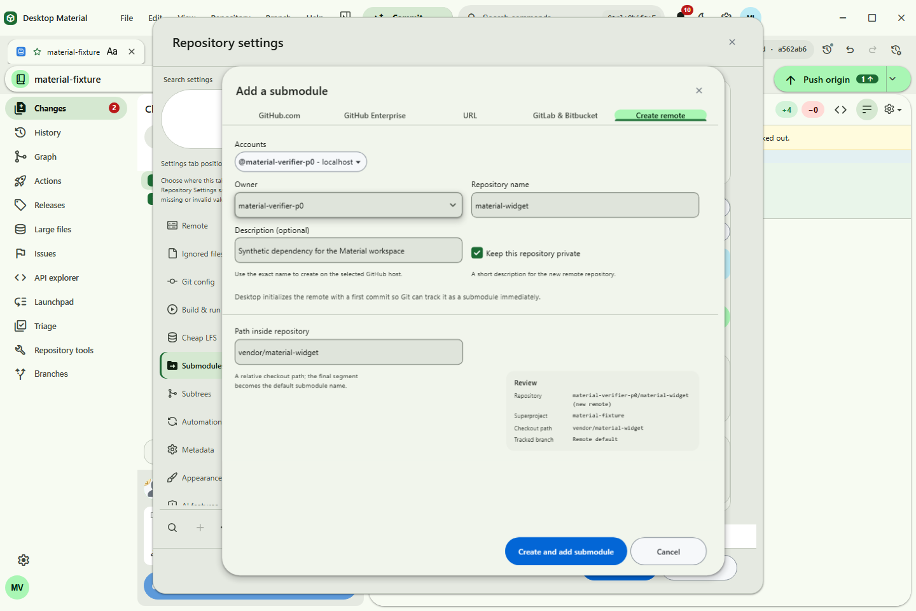Click Create and add submodule button
This screenshot has height=611, width=916.
(x=566, y=552)
